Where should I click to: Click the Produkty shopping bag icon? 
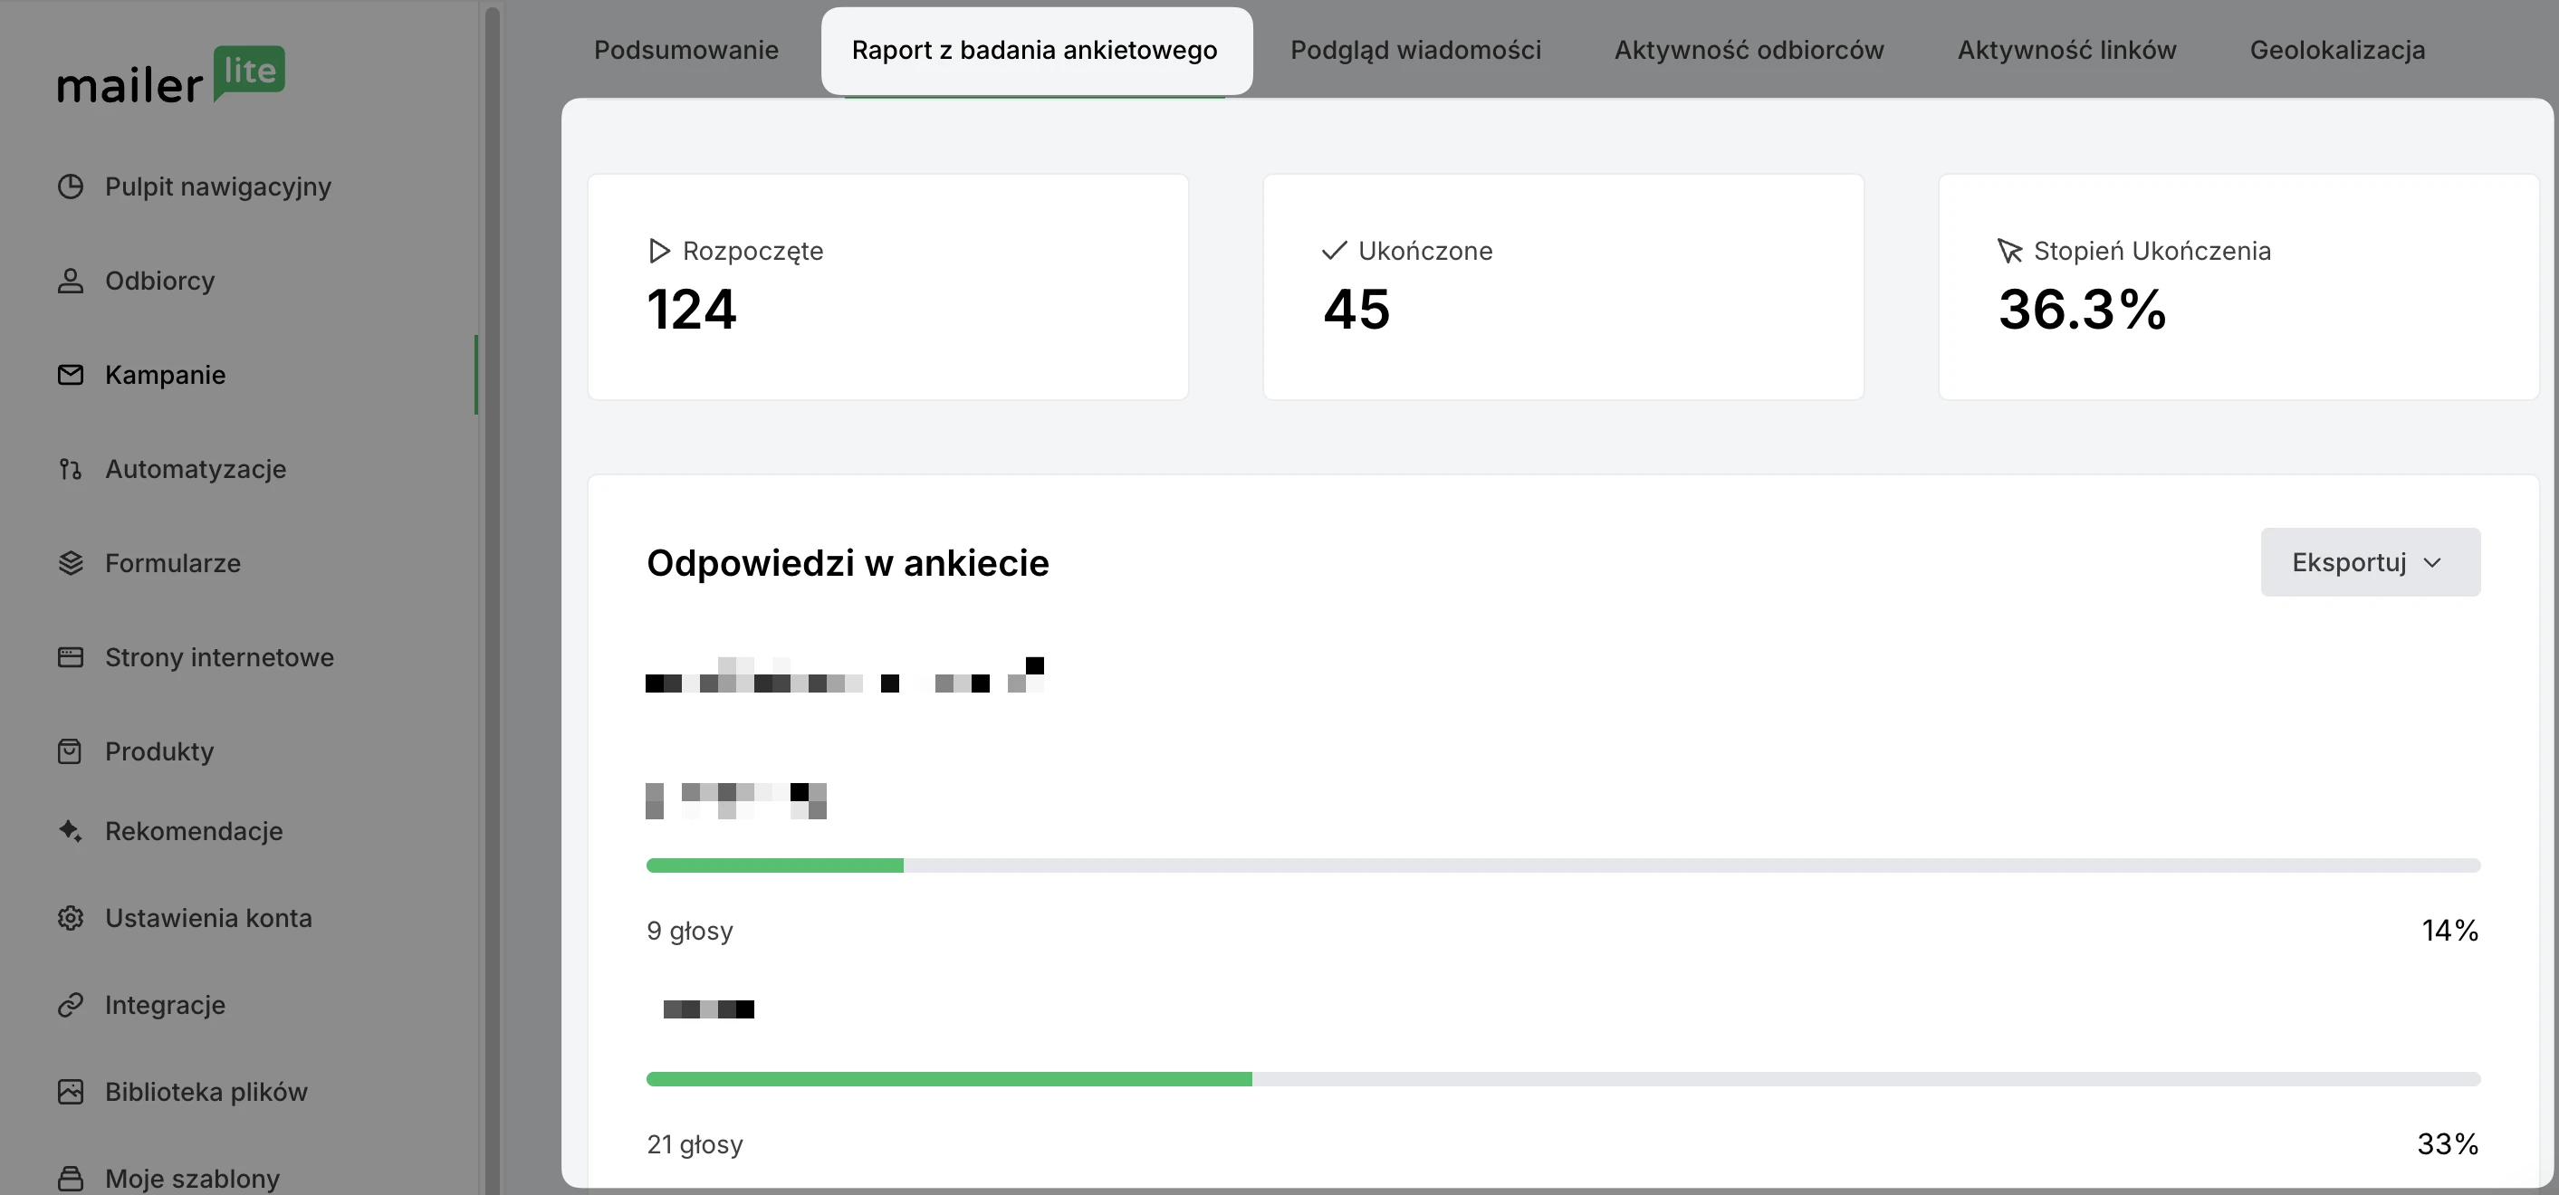(71, 751)
